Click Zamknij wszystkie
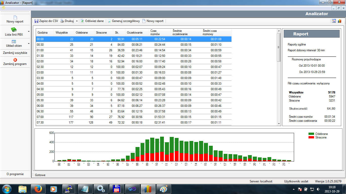The width and height of the screenshot is (346, 194). click(15, 53)
